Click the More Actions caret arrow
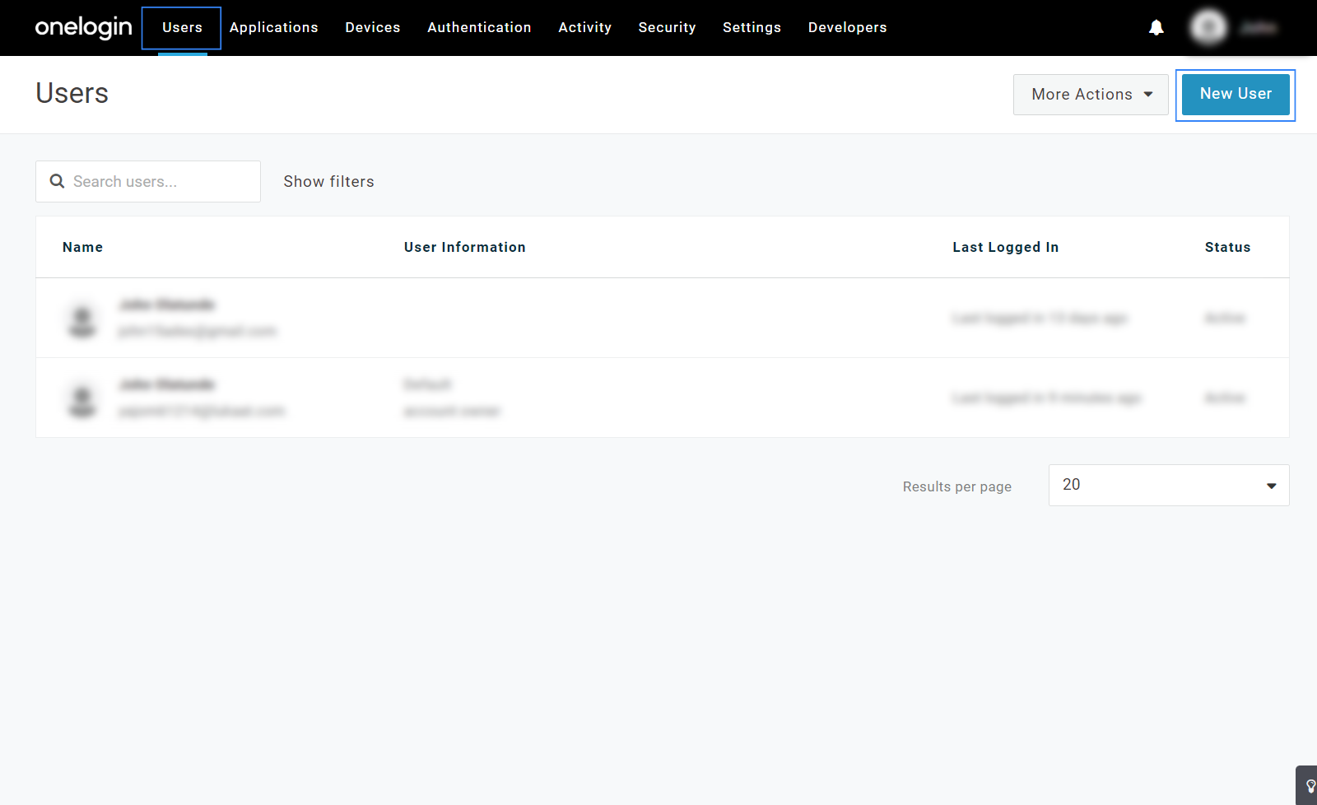The width and height of the screenshot is (1317, 805). coord(1148,95)
